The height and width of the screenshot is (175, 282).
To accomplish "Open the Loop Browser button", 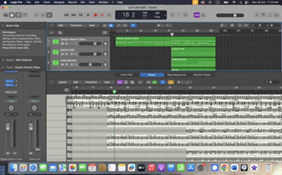I will tap(270, 15).
